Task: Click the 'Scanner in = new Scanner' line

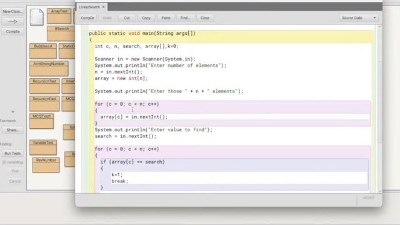Action: point(145,59)
